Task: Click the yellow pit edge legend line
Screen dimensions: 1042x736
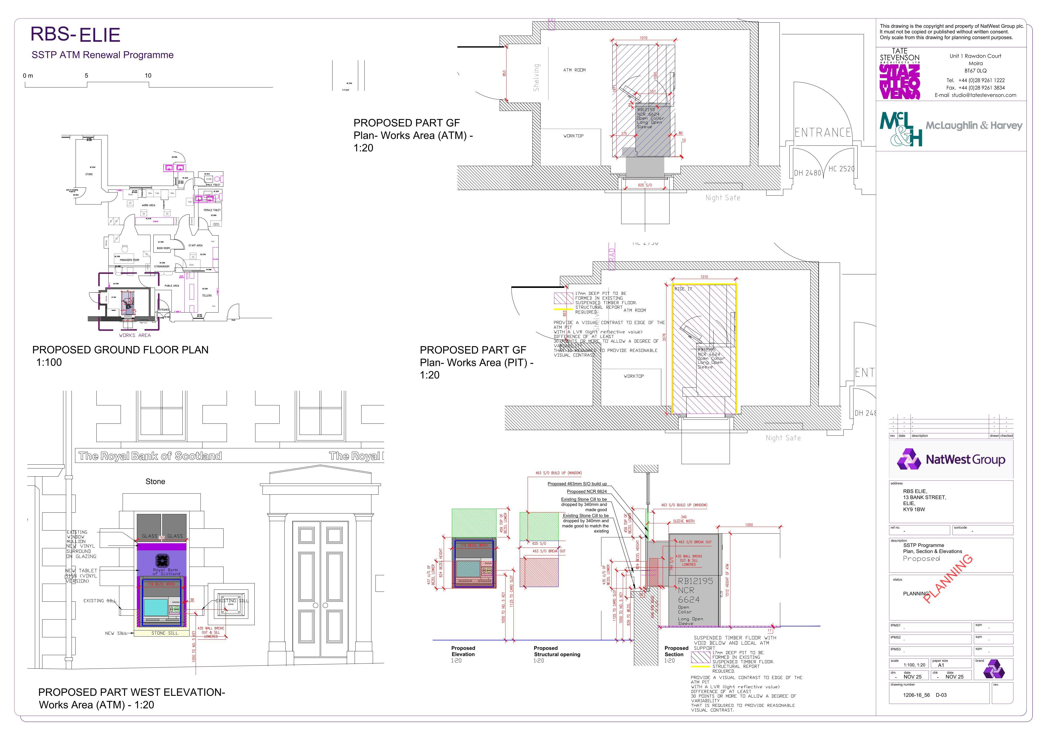Action: click(x=563, y=310)
